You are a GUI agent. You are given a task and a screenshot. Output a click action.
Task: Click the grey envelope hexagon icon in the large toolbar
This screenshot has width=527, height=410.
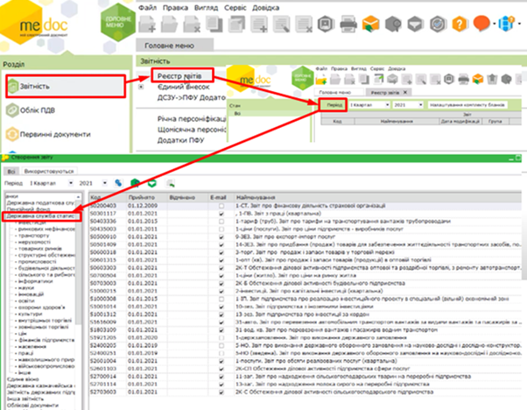[416, 25]
